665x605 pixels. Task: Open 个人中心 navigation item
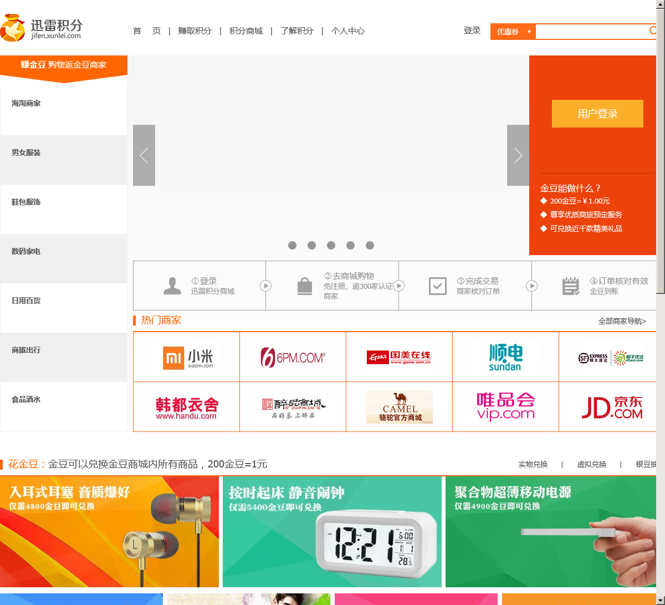pos(348,31)
